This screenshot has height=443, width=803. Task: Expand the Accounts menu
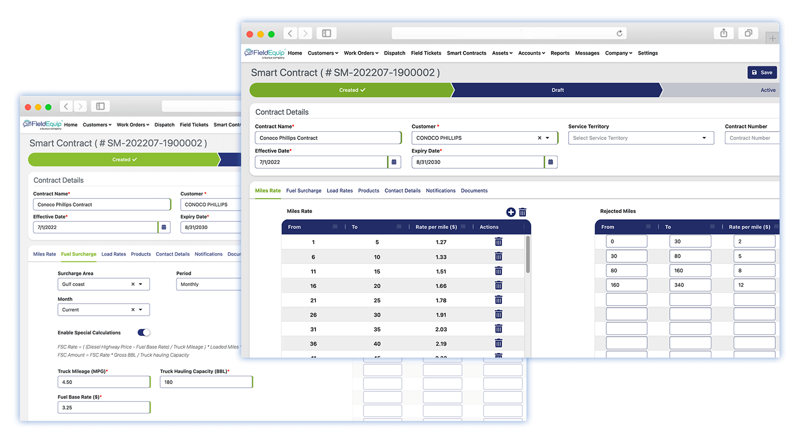pos(531,53)
